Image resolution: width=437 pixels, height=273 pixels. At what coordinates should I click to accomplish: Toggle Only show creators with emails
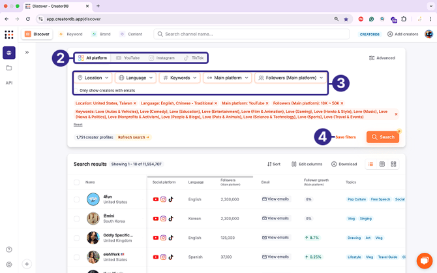coord(76,90)
